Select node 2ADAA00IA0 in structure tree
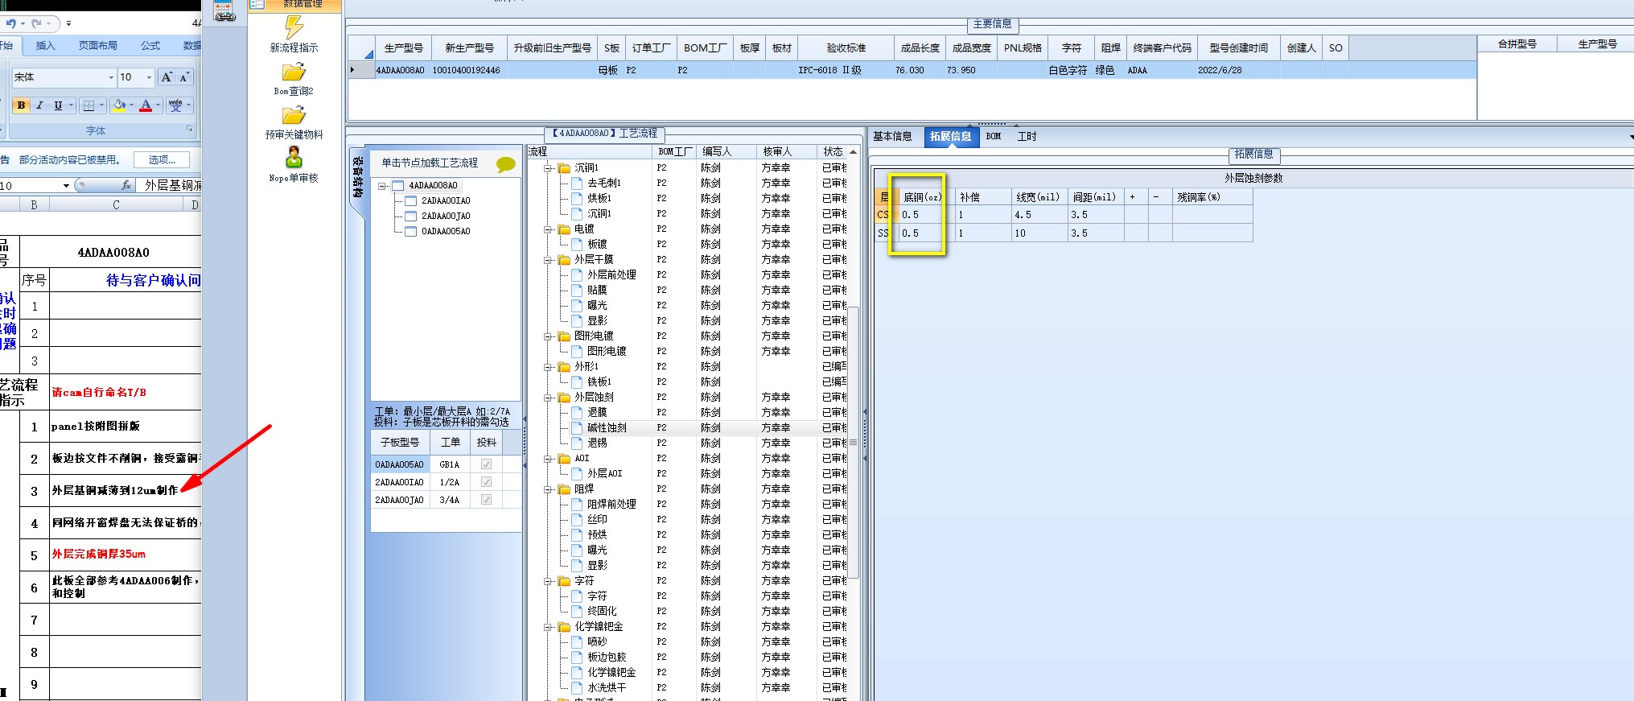The image size is (1634, 701). click(446, 200)
